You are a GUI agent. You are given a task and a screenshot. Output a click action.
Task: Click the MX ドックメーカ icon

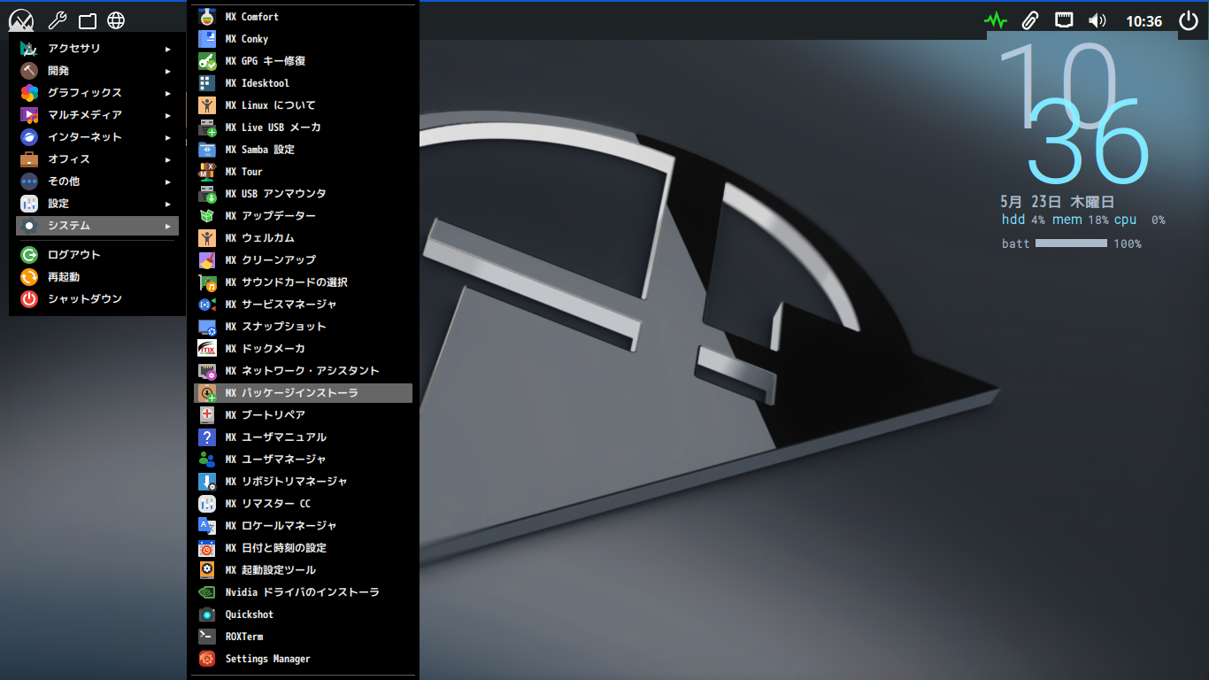pos(207,349)
